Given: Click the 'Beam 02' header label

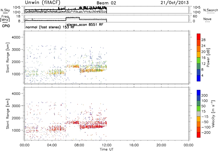Looking at the screenshot, I should 106,3.
